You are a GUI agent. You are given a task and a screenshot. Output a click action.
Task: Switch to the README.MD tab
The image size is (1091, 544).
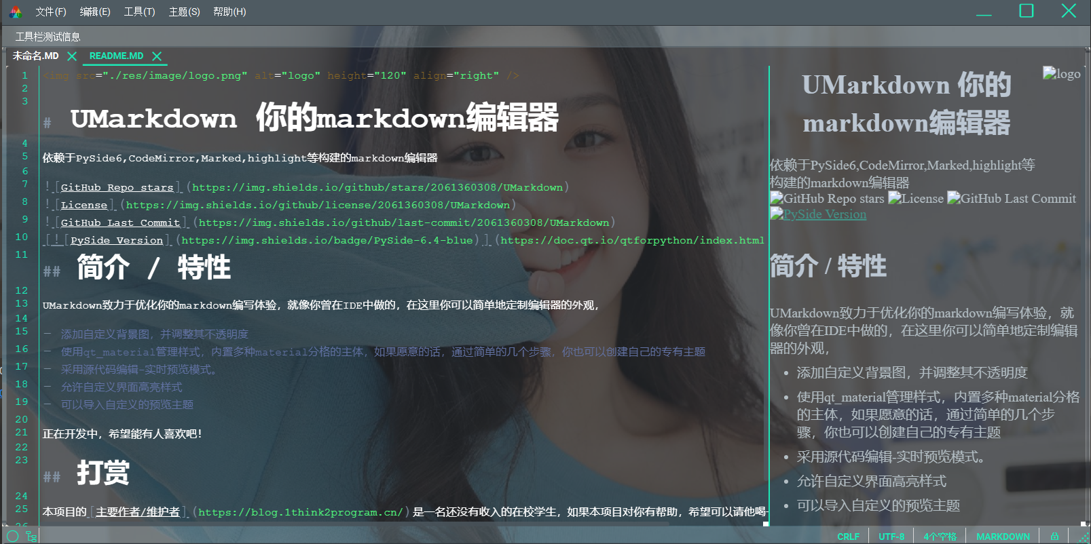[x=116, y=56]
